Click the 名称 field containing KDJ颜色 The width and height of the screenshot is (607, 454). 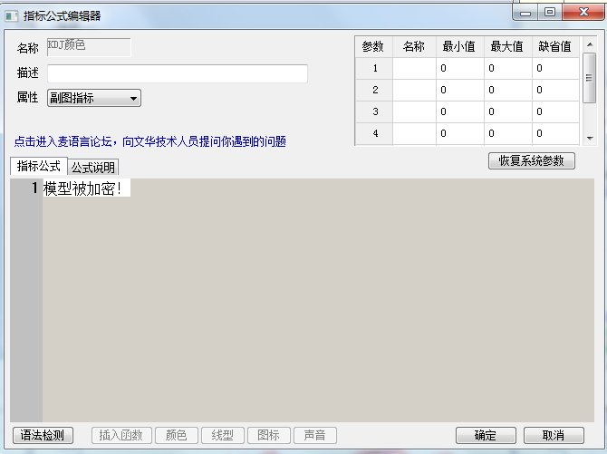pos(89,47)
